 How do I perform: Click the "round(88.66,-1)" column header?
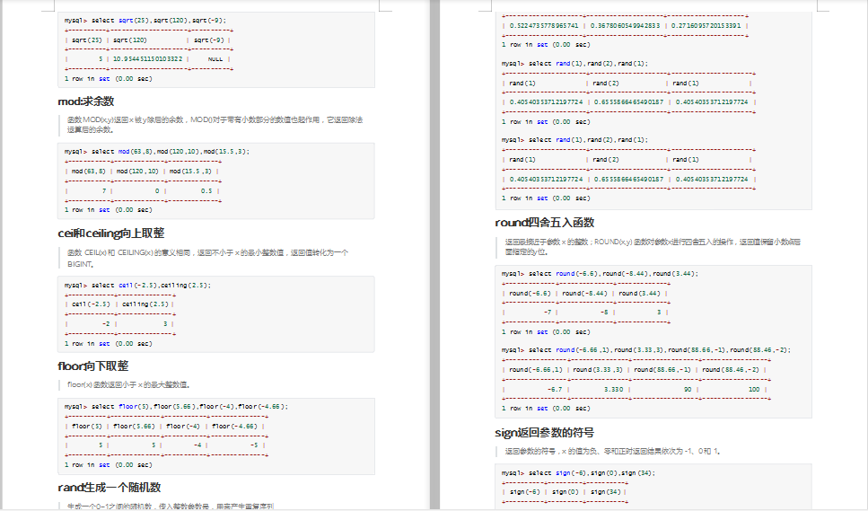(x=662, y=370)
